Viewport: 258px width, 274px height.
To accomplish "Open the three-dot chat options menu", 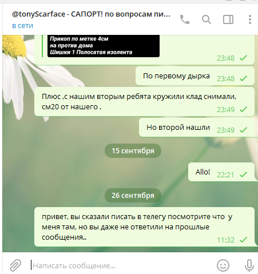I will click(250, 19).
